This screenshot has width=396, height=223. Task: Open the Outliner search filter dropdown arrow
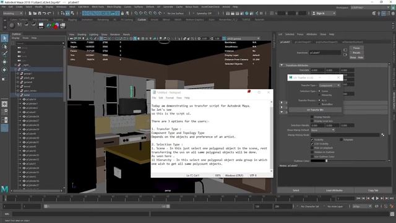click(63, 43)
